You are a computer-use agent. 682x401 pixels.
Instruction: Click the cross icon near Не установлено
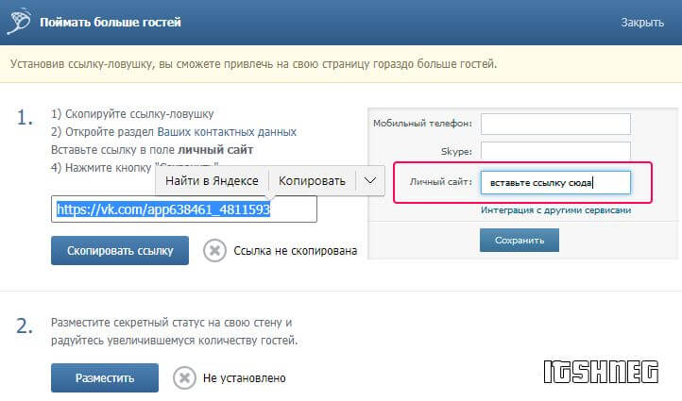[x=184, y=377]
